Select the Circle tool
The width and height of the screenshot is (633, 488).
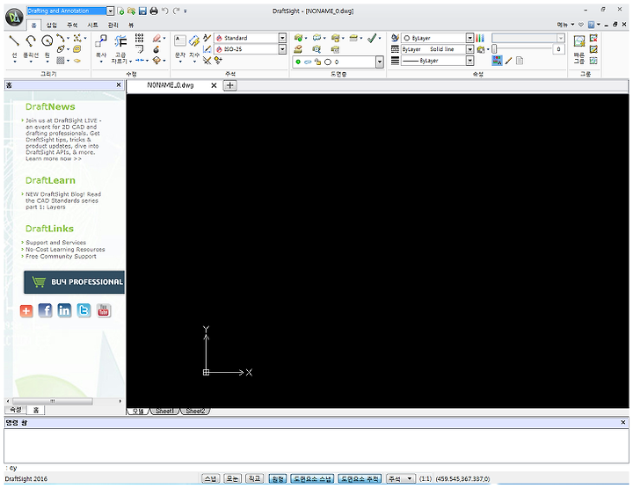47,40
